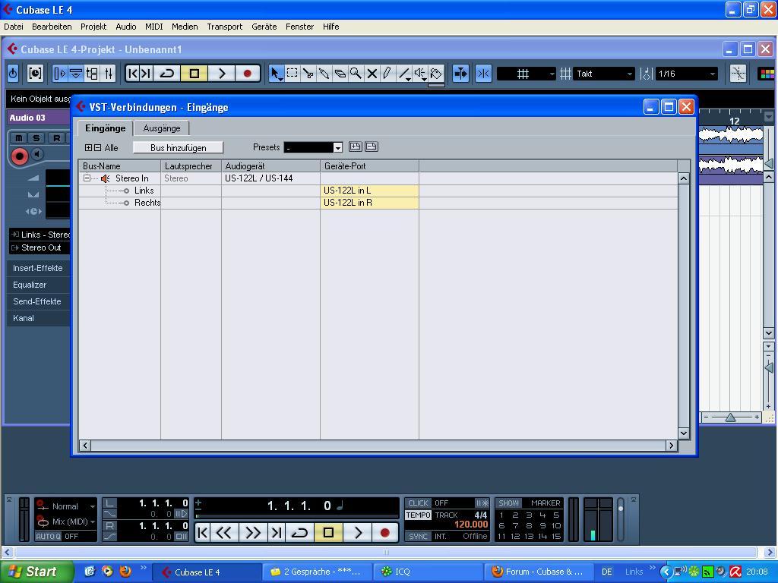Click the US-122L in L port cell
Screen dimensions: 778x583
(x=370, y=191)
